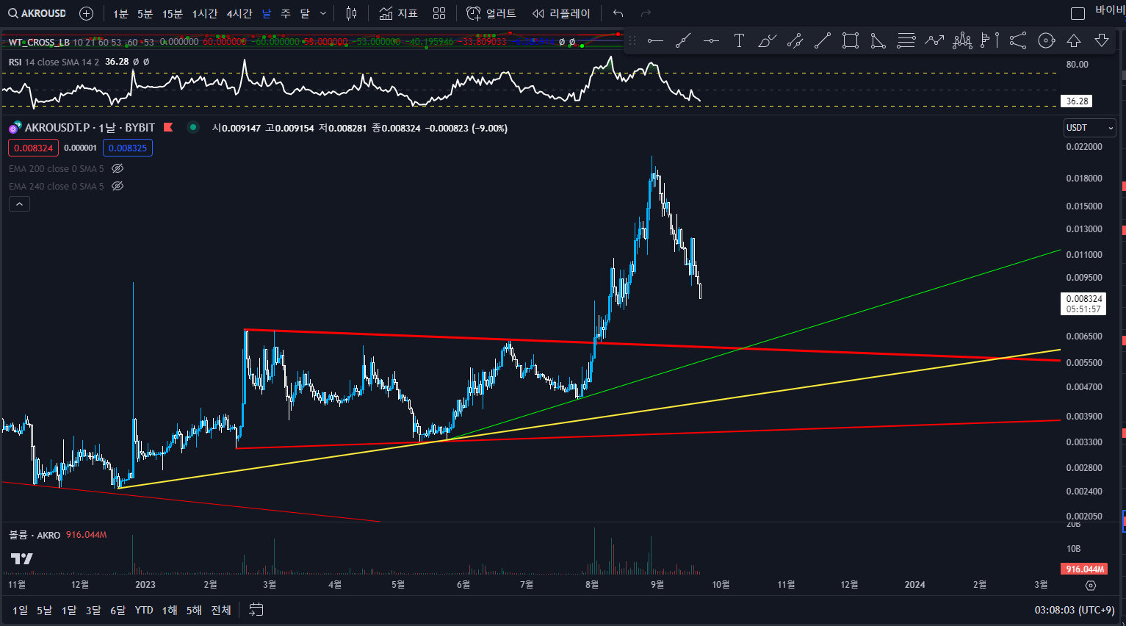Click the red flag next to BYBIT
This screenshot has height=626, width=1126.
(168, 127)
